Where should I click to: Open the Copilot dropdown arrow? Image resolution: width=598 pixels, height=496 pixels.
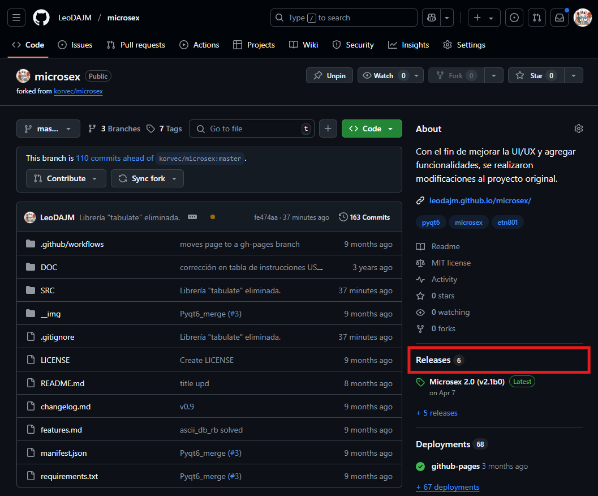click(x=447, y=18)
